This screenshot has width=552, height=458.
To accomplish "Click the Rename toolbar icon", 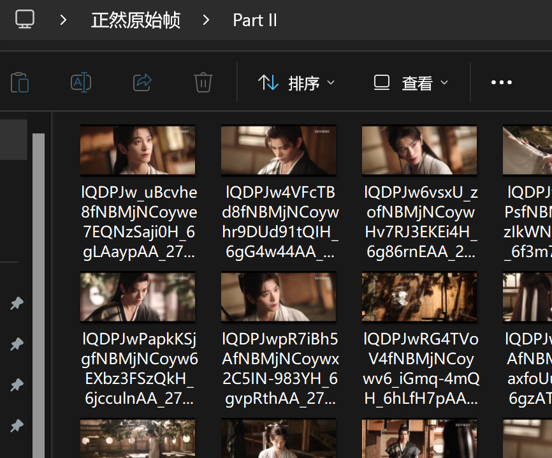I will point(81,82).
